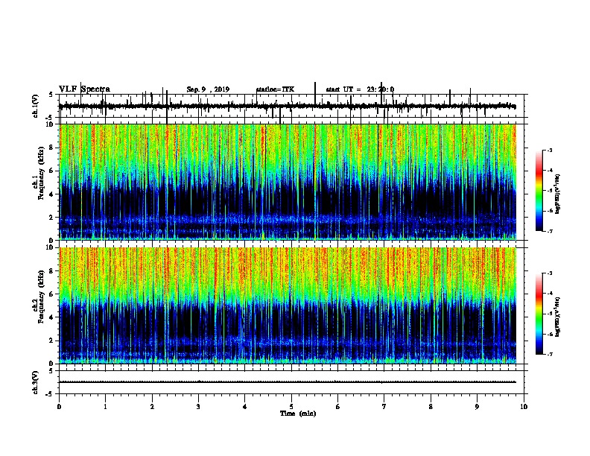Image resolution: width=590 pixels, height=456 pixels.
Task: Click the time-axis tick label "9"
Action: pyautogui.click(x=477, y=407)
